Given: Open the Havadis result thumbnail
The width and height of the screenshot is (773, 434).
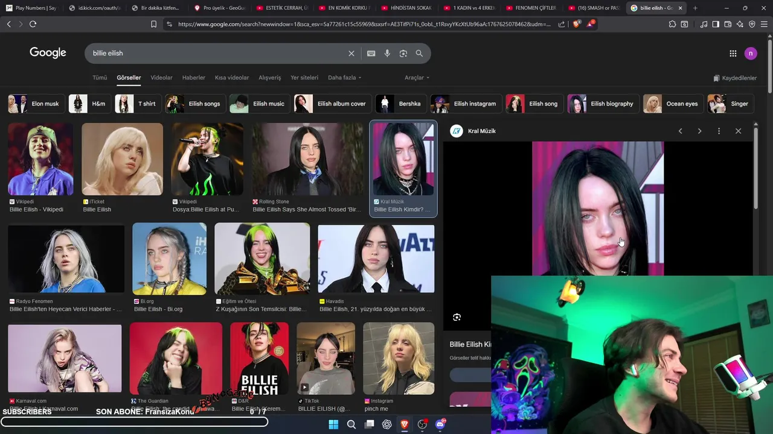Looking at the screenshot, I should (x=376, y=259).
